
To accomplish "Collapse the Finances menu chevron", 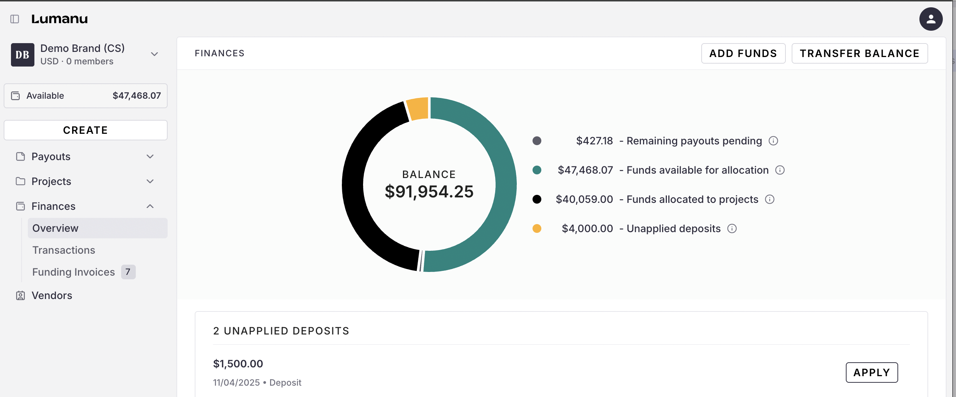I will (x=150, y=206).
